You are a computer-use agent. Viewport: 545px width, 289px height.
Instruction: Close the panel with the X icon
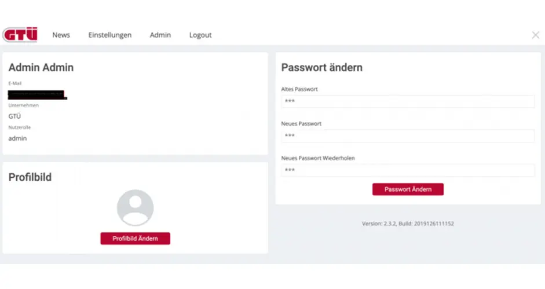[535, 35]
